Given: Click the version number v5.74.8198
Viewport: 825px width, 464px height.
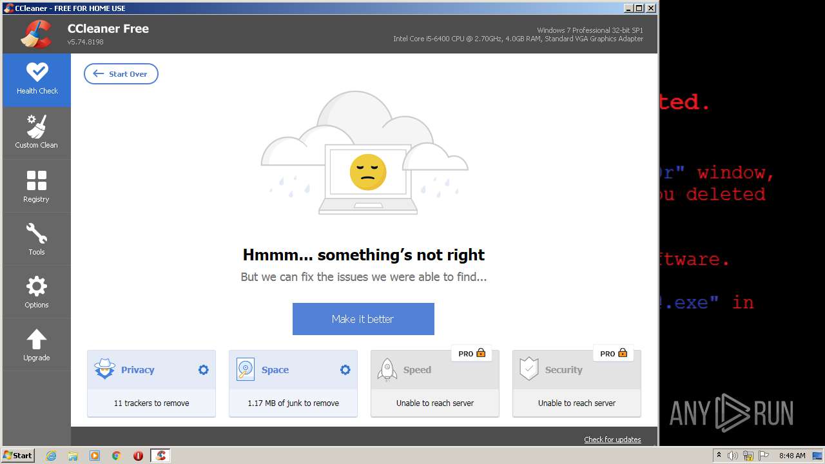Looking at the screenshot, I should click(86, 42).
